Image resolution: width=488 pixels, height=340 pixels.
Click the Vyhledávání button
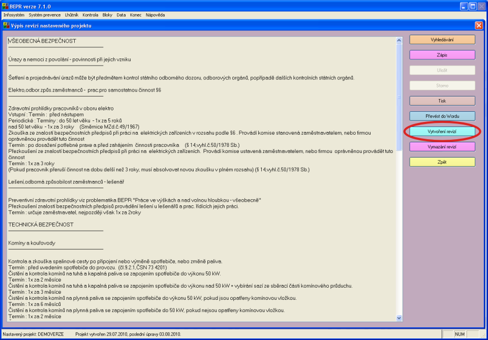click(442, 40)
